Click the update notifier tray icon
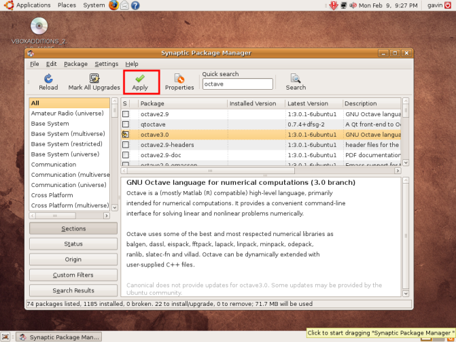 pos(333,5)
